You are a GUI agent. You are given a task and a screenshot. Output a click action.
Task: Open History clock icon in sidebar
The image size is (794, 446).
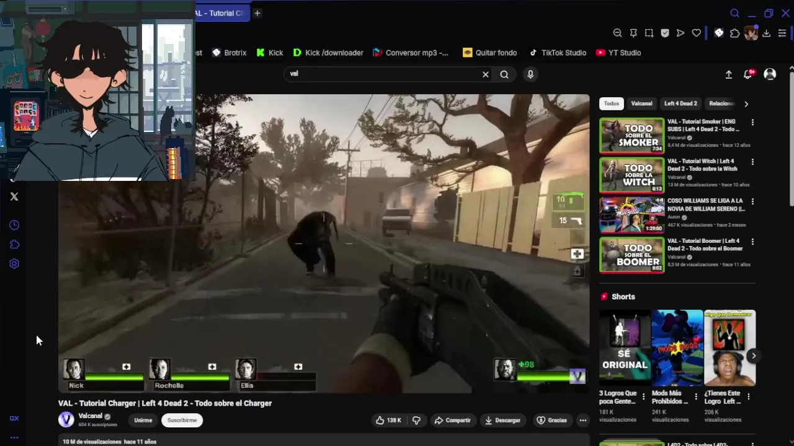[x=14, y=225]
